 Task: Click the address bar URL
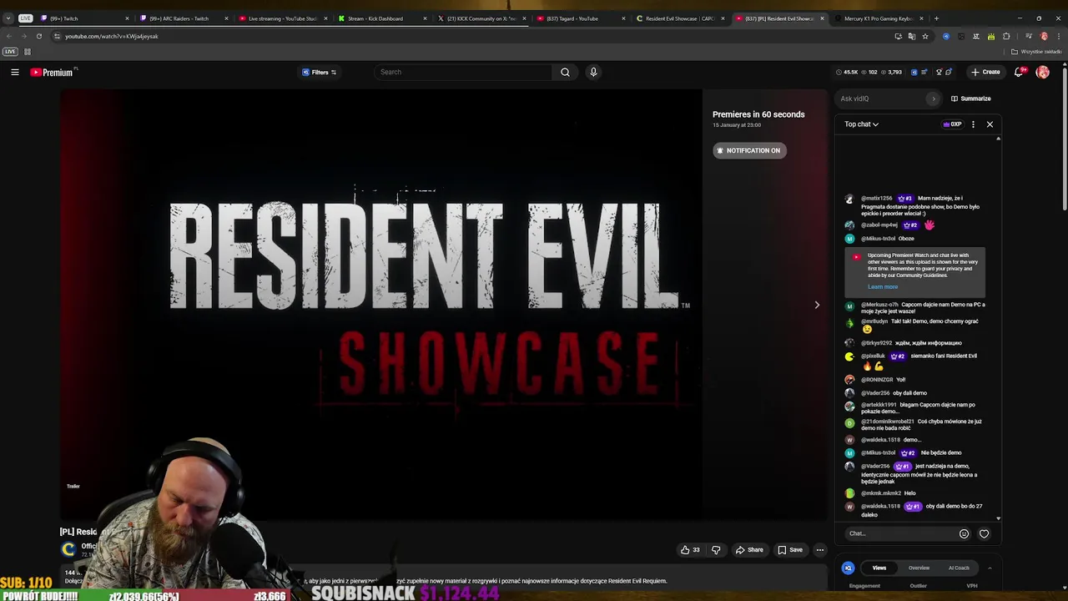click(x=112, y=36)
